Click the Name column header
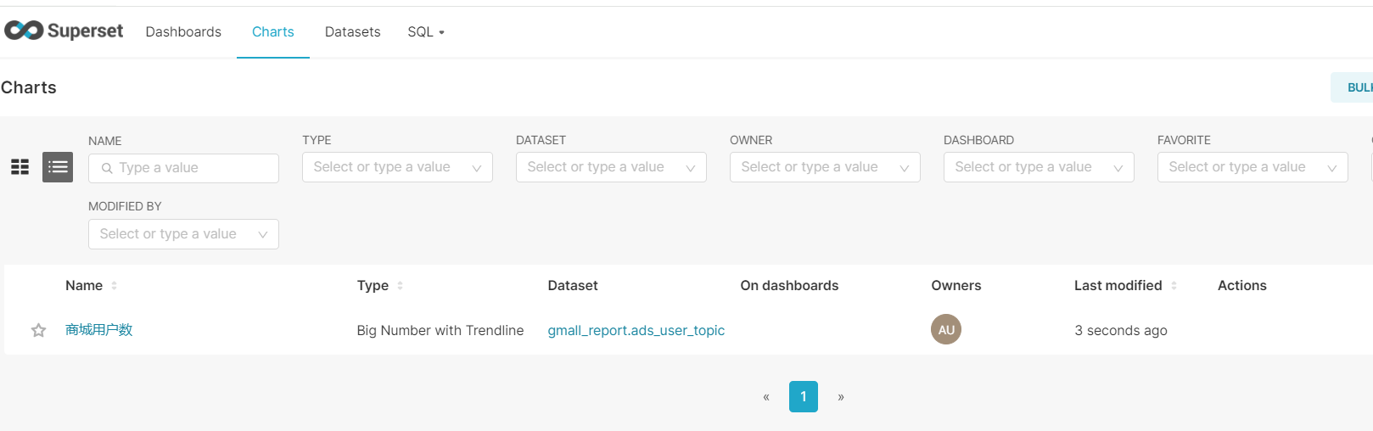 (84, 286)
